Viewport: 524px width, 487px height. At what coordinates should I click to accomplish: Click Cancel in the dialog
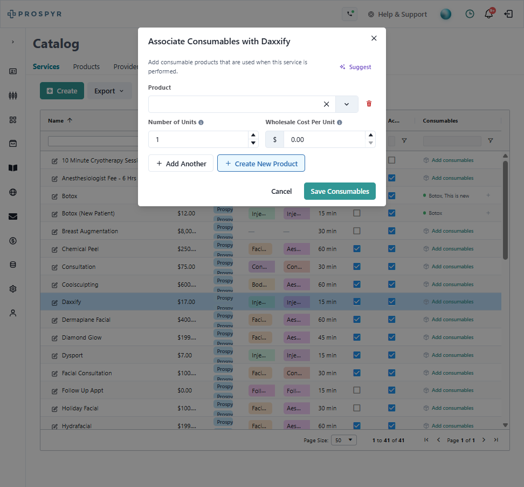(281, 192)
